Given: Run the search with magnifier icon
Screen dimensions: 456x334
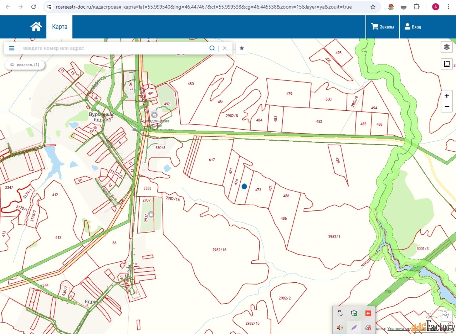Looking at the screenshot, I should point(212,48).
